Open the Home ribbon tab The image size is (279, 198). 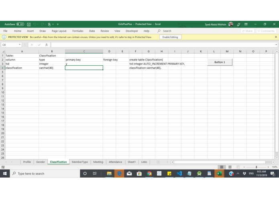tap(17, 31)
